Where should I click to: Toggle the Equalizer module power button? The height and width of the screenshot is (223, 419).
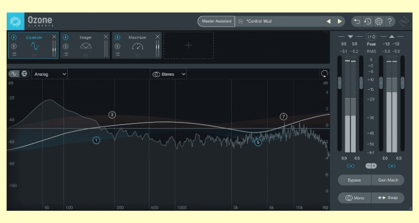coord(14,37)
